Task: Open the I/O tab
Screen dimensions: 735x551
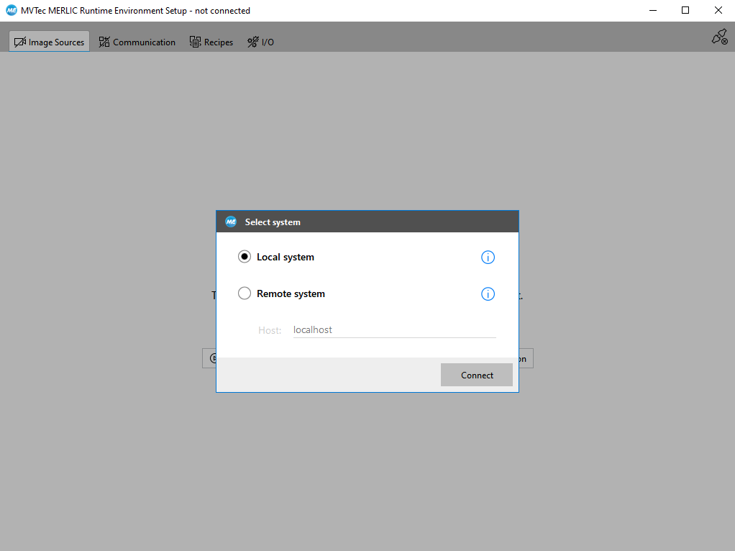Action: pyautogui.click(x=260, y=42)
